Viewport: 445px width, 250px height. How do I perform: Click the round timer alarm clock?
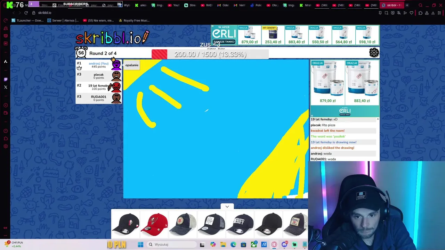click(81, 53)
